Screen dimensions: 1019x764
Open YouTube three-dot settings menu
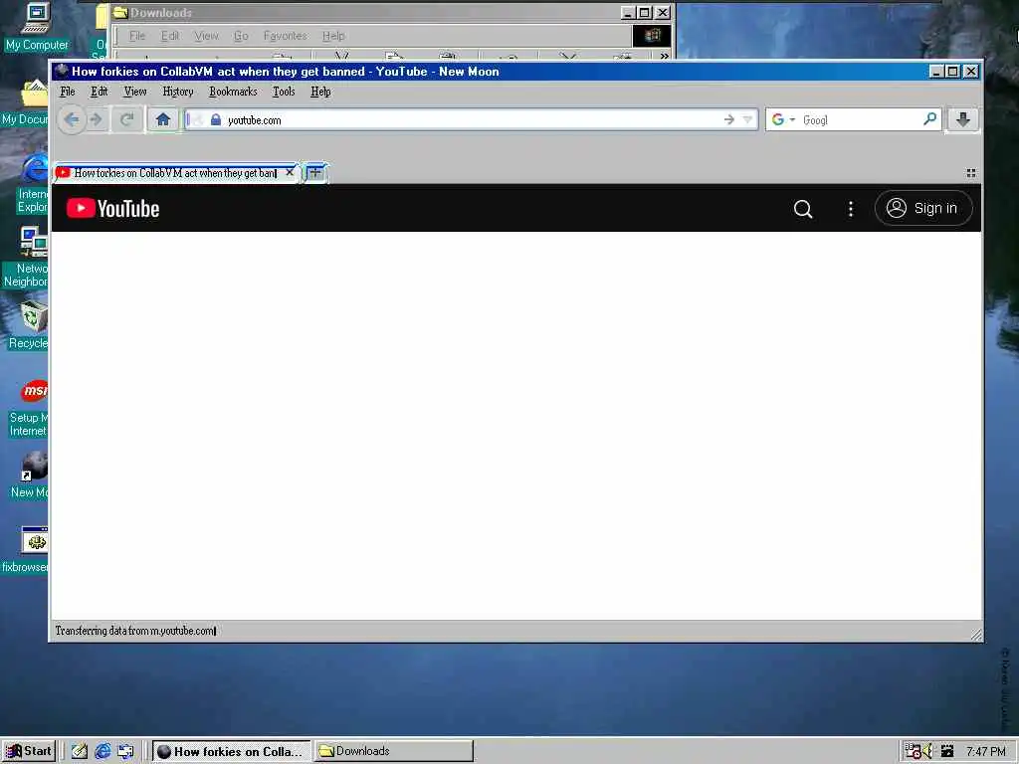pos(851,209)
